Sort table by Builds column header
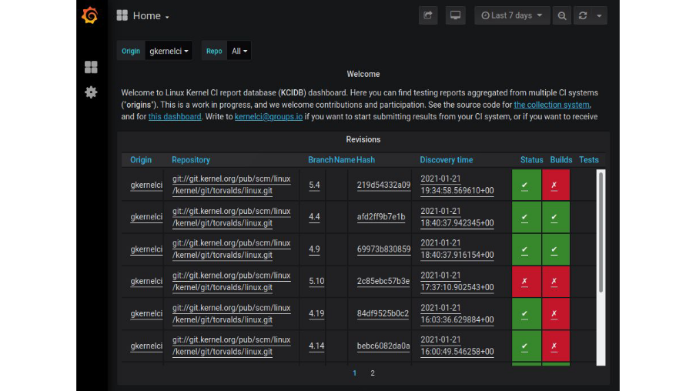Viewport: 696px width, 391px height. 561,160
